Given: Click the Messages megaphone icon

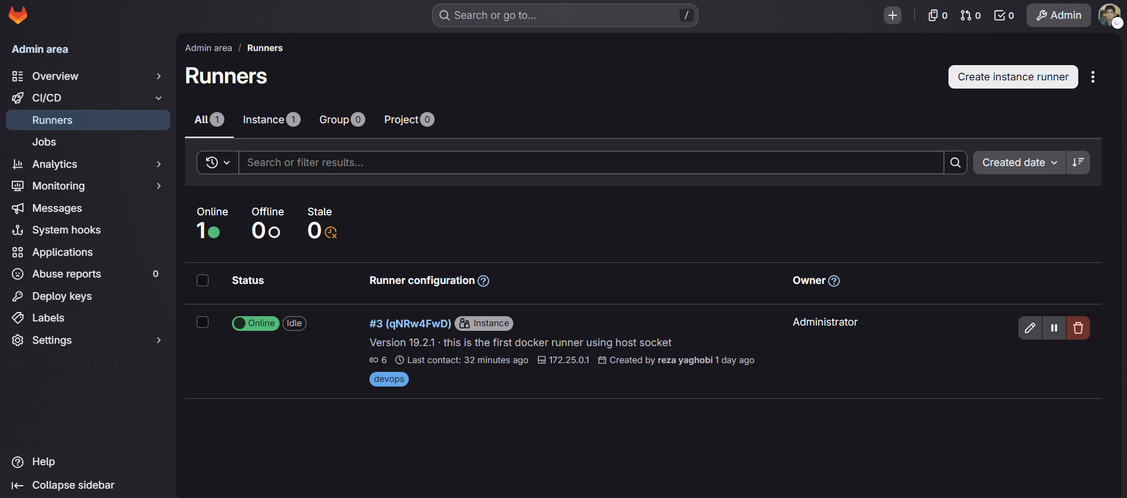Looking at the screenshot, I should tap(18, 208).
